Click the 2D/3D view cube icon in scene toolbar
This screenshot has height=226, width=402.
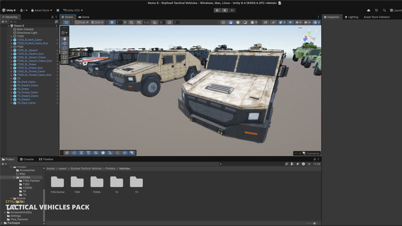tap(66, 22)
